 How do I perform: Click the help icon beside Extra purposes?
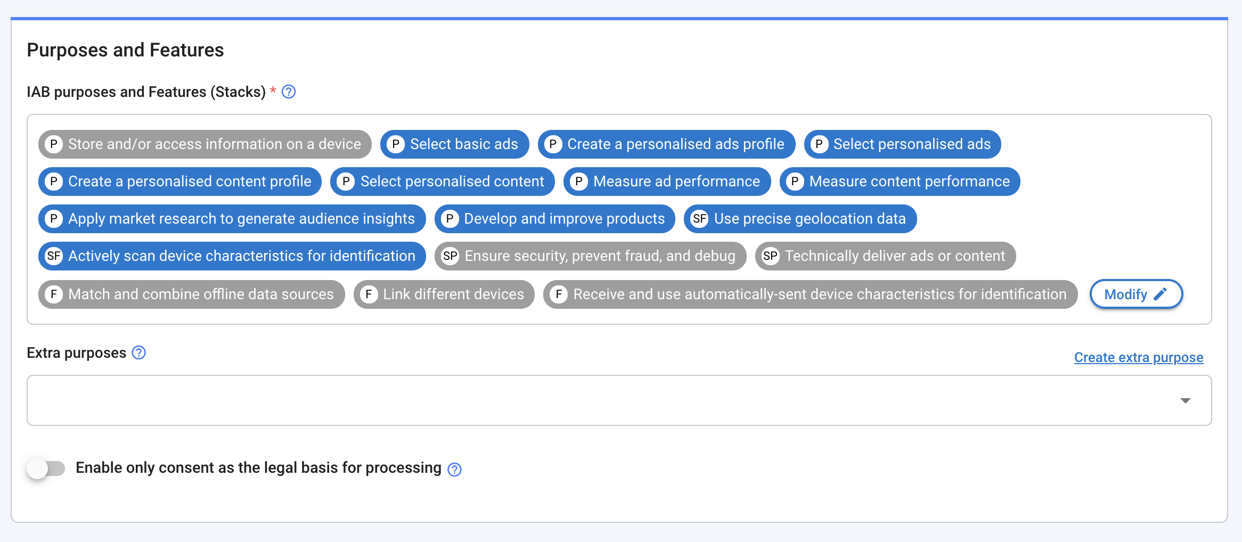[x=138, y=352]
